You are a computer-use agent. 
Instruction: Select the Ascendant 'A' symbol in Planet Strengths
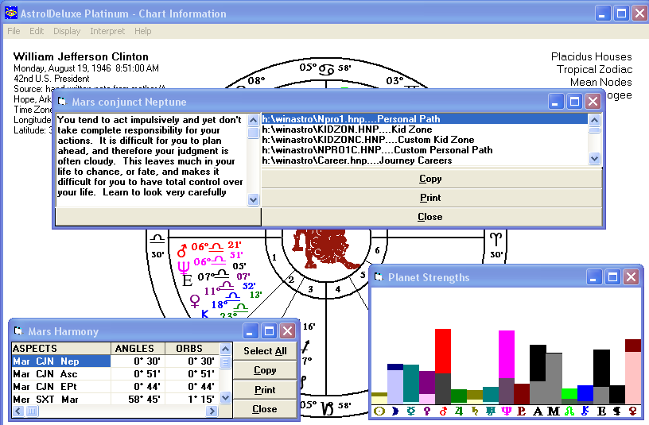coord(538,411)
